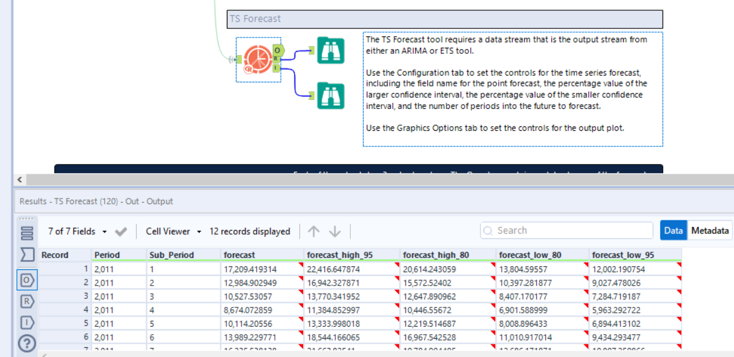Click the help question-mark icon
Viewport: 734px width, 357px height.
(x=27, y=341)
